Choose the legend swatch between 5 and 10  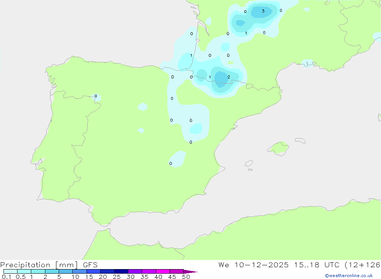(x=66, y=271)
